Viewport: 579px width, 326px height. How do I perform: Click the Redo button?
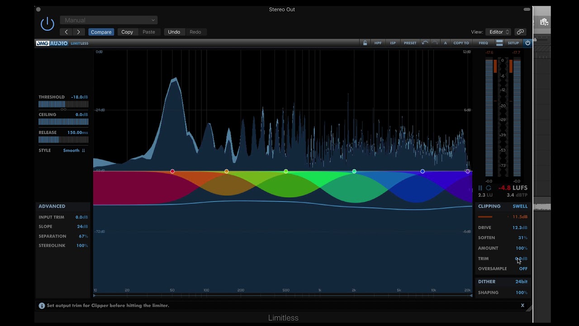(x=195, y=32)
